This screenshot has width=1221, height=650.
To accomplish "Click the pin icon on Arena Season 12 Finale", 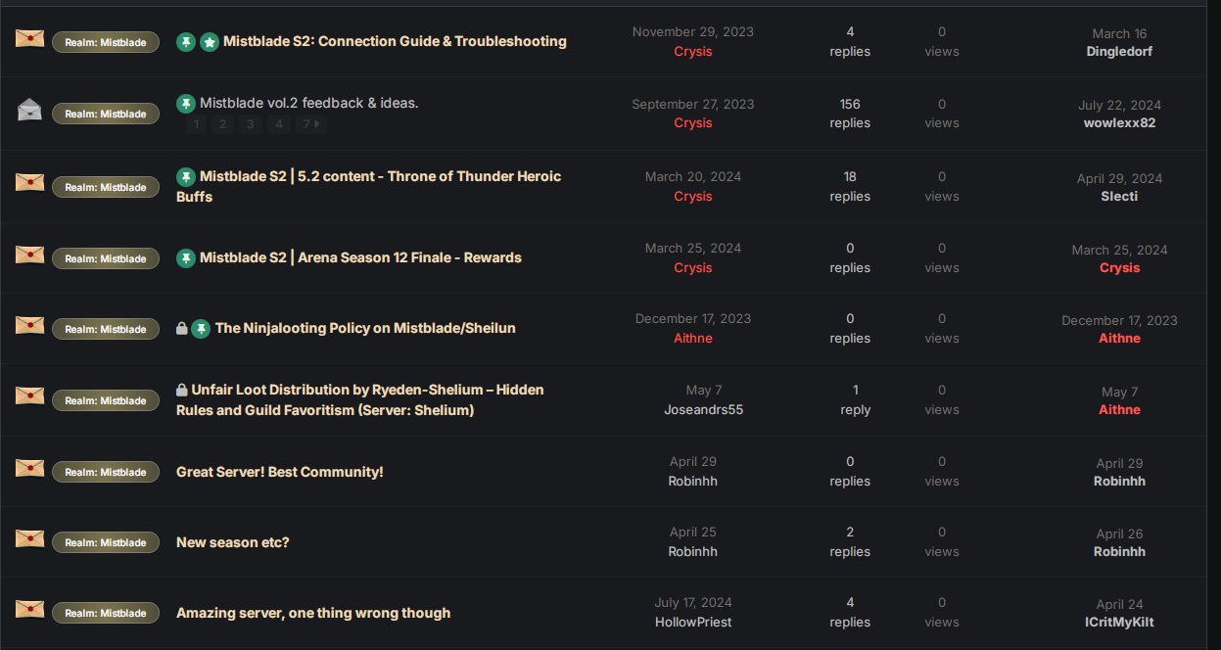I will tap(185, 258).
